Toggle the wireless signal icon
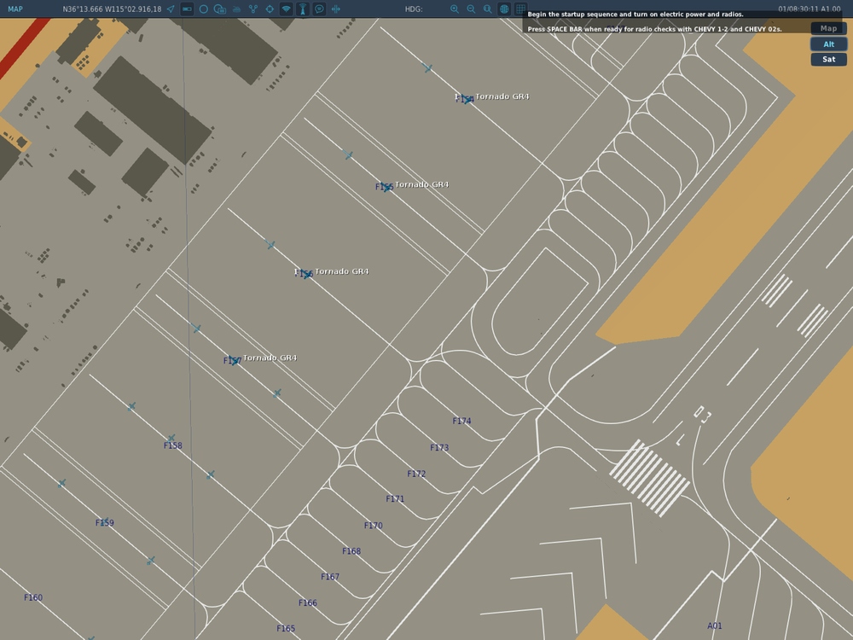 pos(286,9)
